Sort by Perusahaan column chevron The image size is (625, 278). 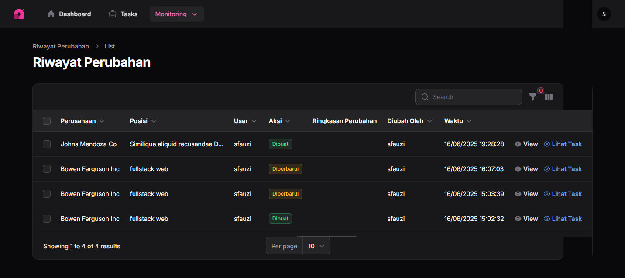(x=102, y=121)
